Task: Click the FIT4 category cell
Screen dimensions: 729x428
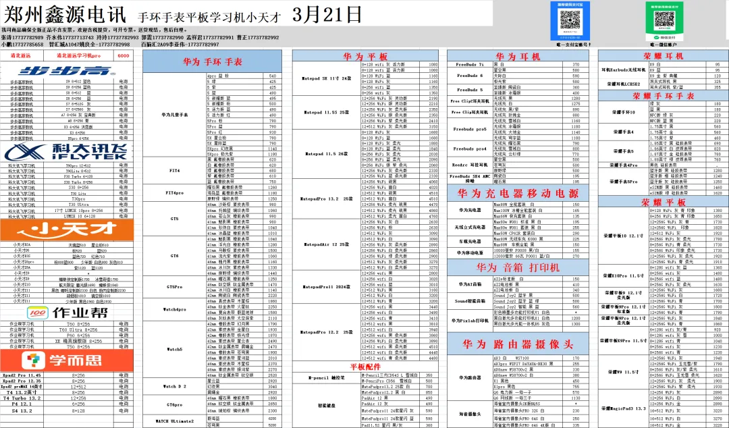Action: 175,171
